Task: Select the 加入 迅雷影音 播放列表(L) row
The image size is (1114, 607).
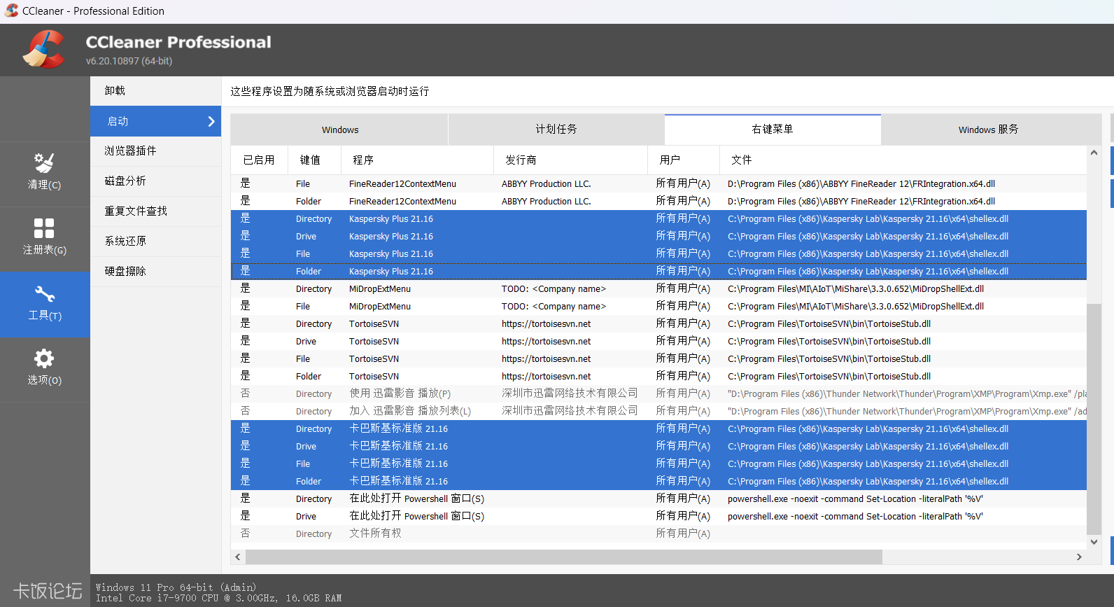Action: (658, 412)
